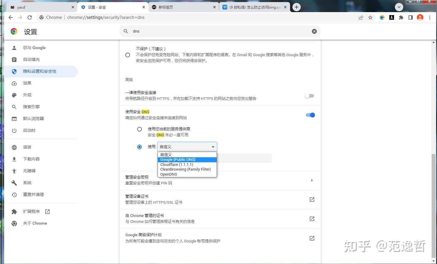Choose CleanBrowsing (Family Filter) option
The height and width of the screenshot is (264, 437).
pos(187,169)
